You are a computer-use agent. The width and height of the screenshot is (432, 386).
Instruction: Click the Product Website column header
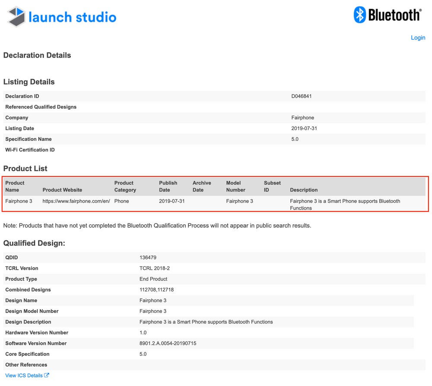[x=62, y=190]
